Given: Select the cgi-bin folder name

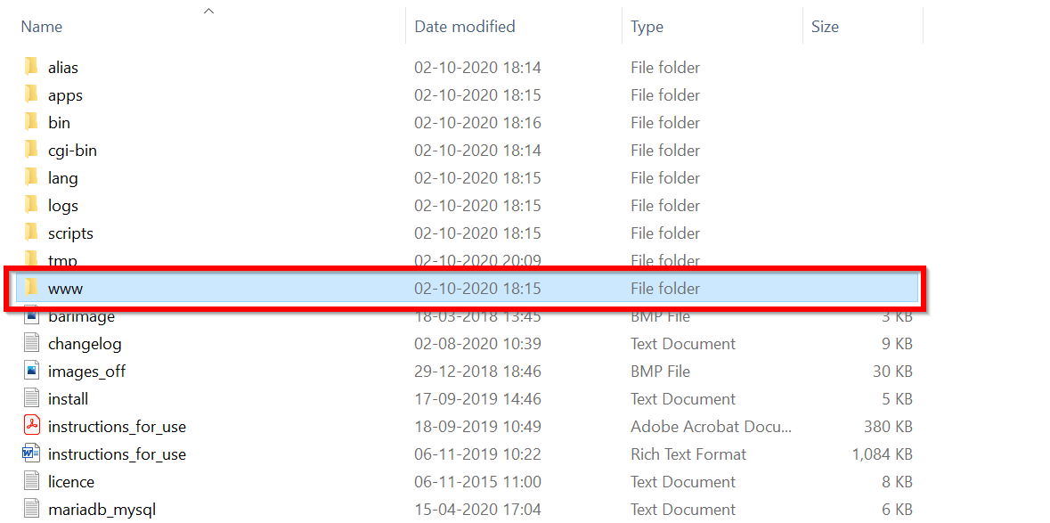Looking at the screenshot, I should pyautogui.click(x=72, y=150).
